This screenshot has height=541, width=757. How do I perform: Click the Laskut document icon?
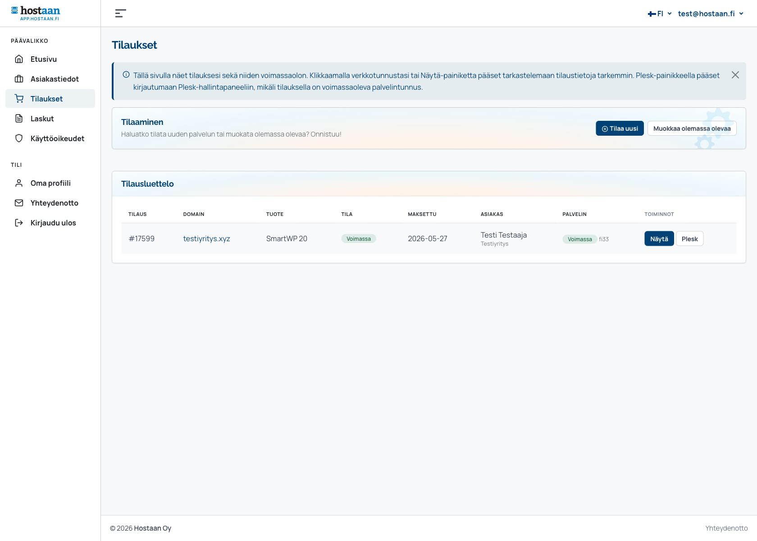[19, 119]
